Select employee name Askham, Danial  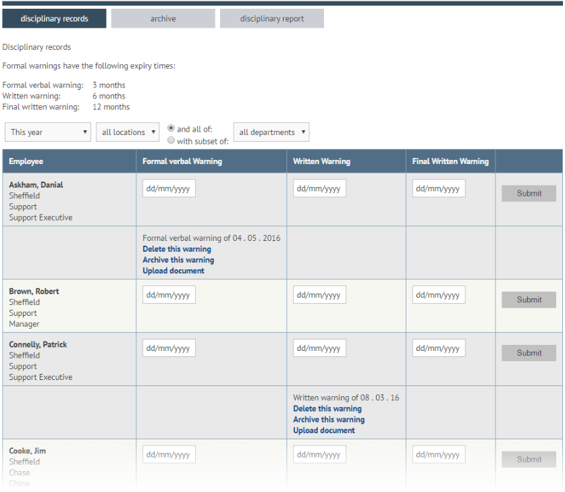coord(36,185)
